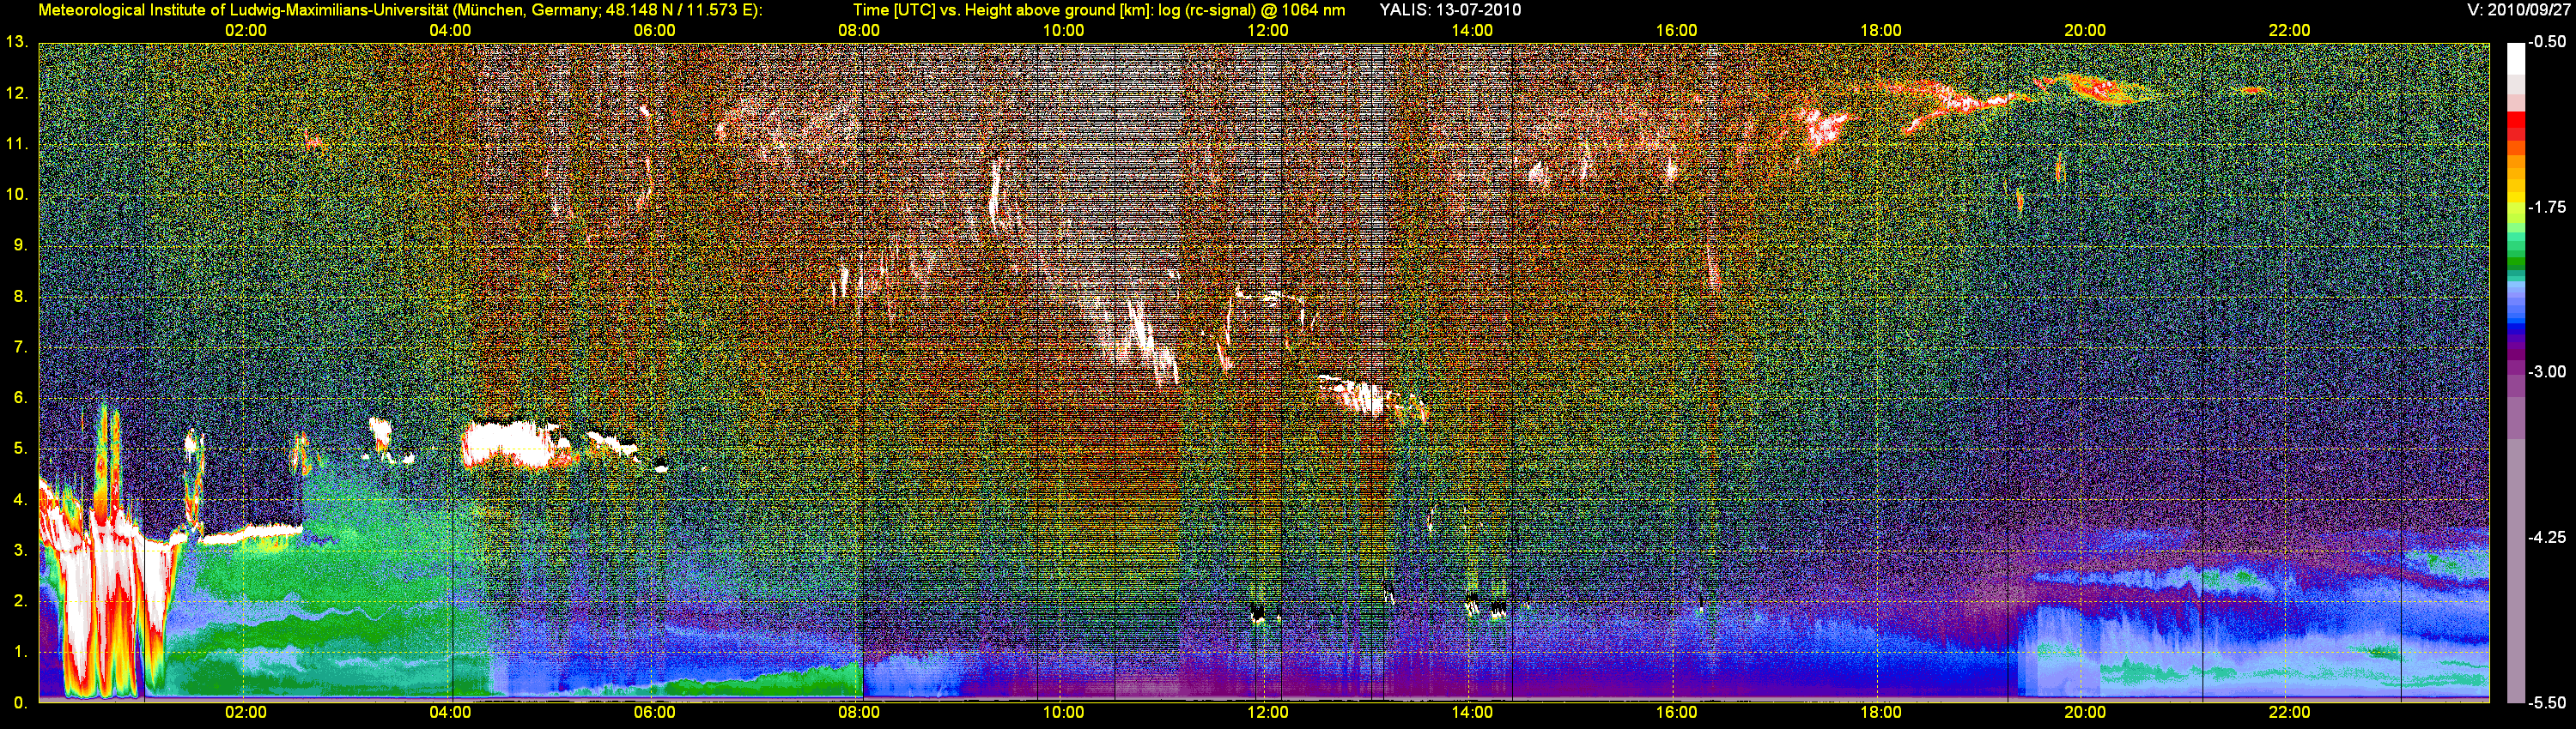The height and width of the screenshot is (729, 2576).
Task: Click the '12.' height axis label
Action: [x=17, y=93]
